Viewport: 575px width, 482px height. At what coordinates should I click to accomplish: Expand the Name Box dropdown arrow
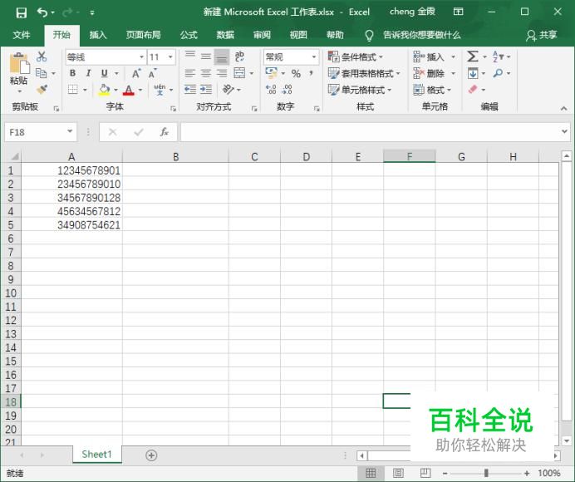point(70,131)
